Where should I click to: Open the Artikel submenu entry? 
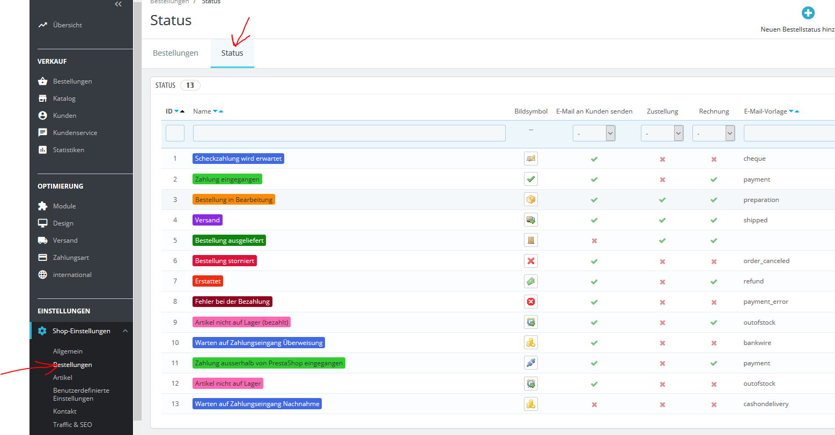click(63, 378)
